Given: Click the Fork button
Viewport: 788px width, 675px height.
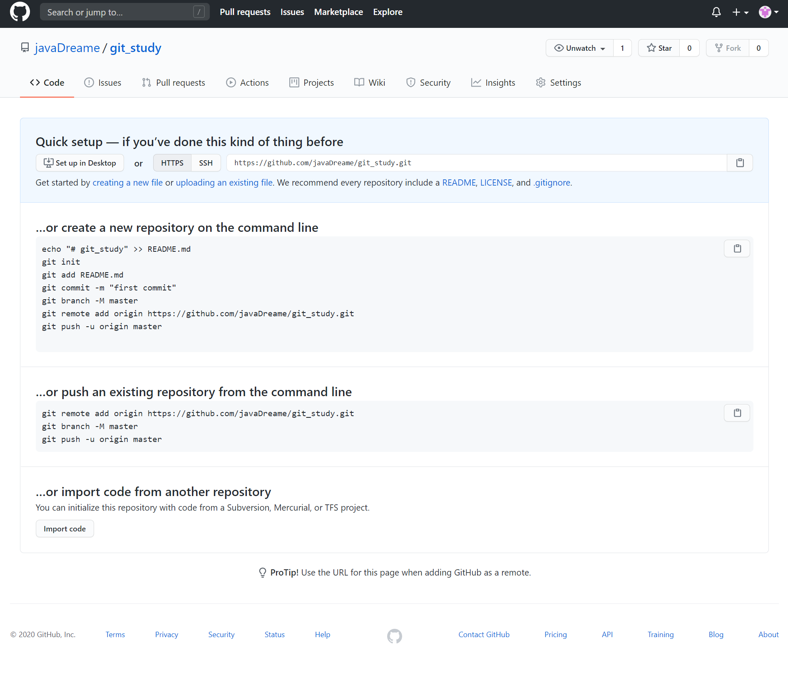Looking at the screenshot, I should click(728, 48).
